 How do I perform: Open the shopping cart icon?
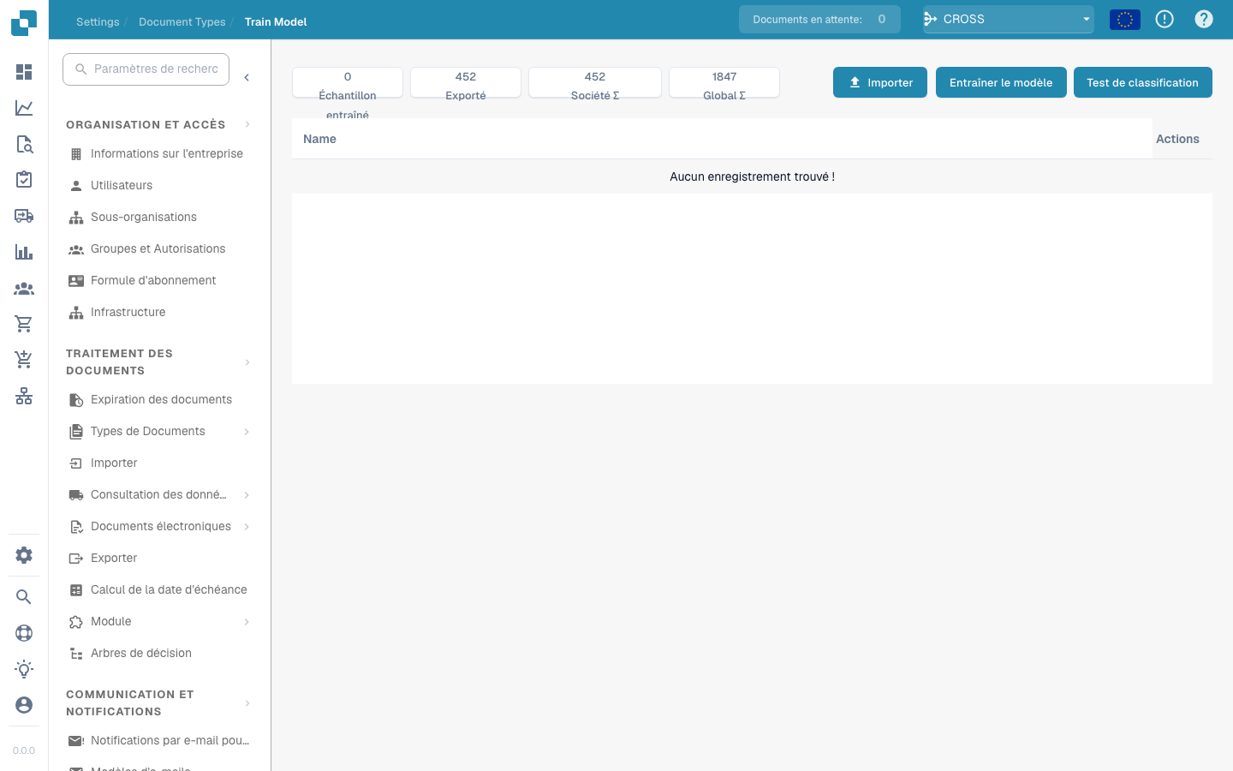(x=24, y=324)
